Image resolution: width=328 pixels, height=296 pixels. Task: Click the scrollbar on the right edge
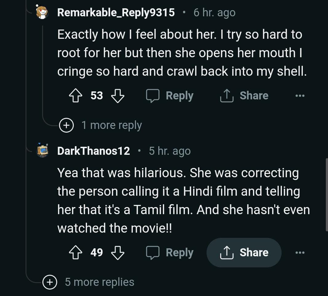[x=326, y=194]
